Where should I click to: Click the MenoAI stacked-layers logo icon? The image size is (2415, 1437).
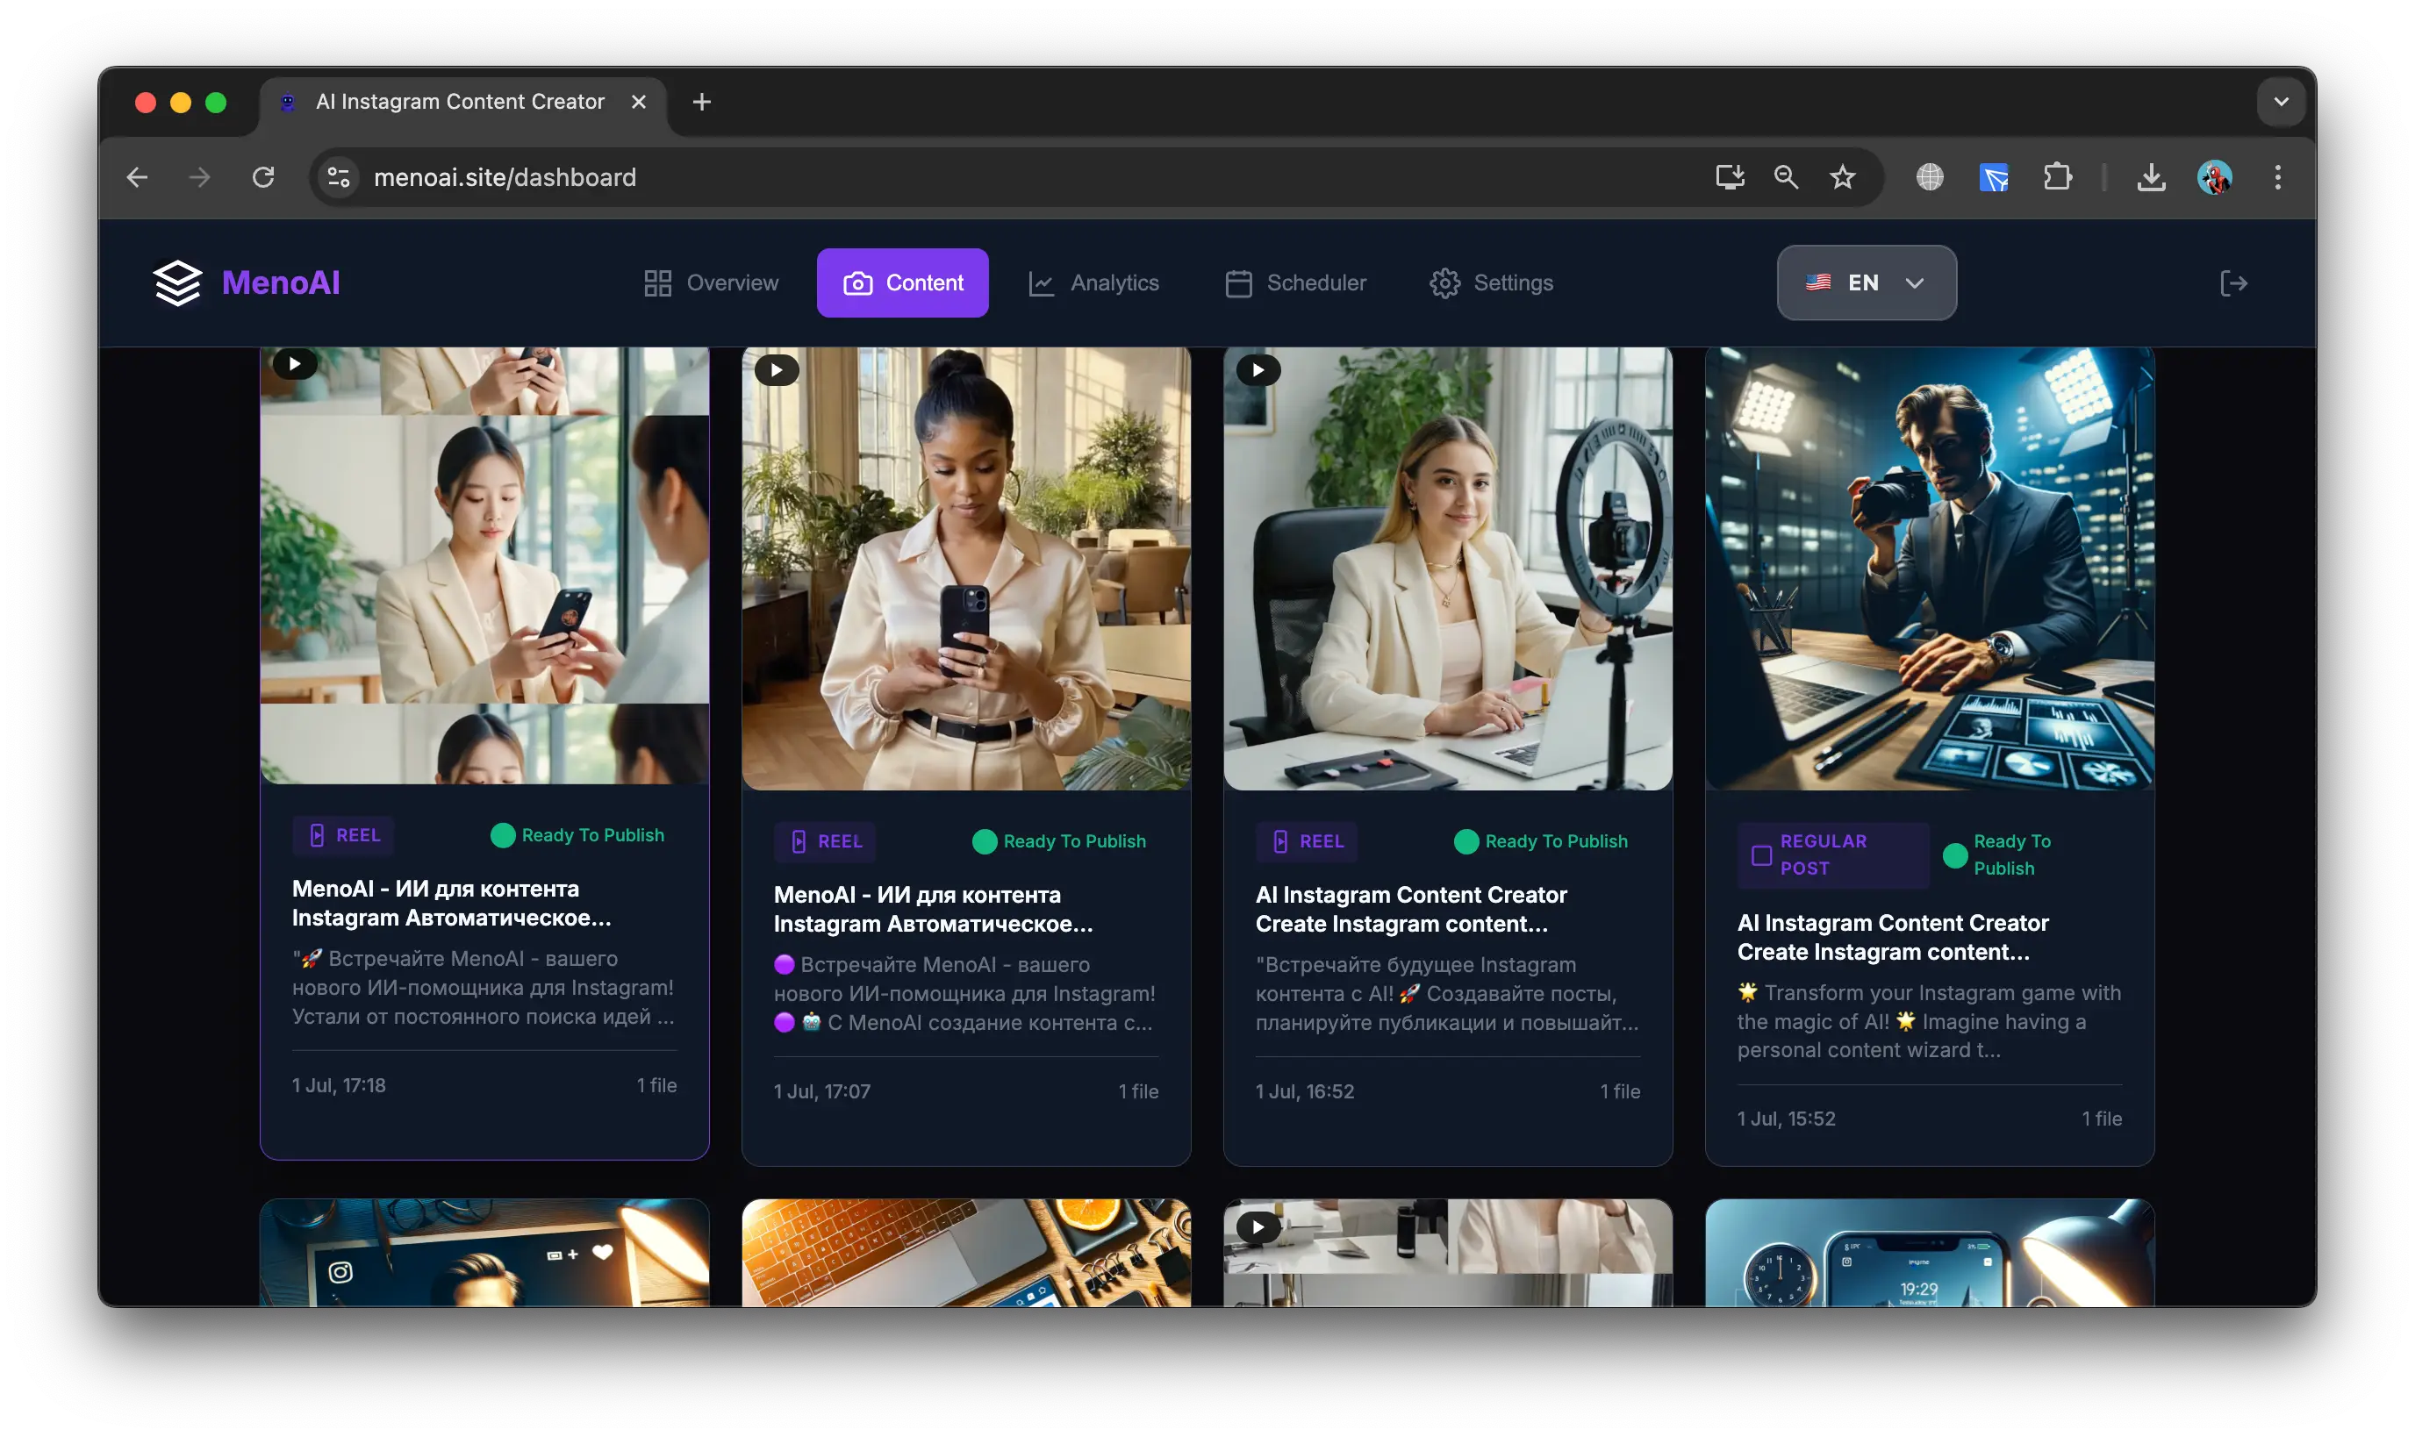(x=177, y=282)
